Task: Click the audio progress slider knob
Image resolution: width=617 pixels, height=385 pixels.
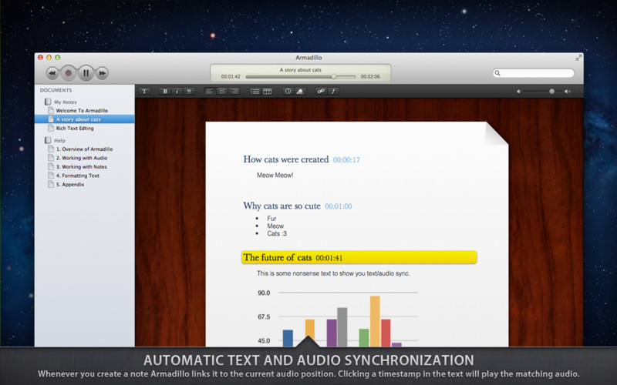Action: click(334, 76)
